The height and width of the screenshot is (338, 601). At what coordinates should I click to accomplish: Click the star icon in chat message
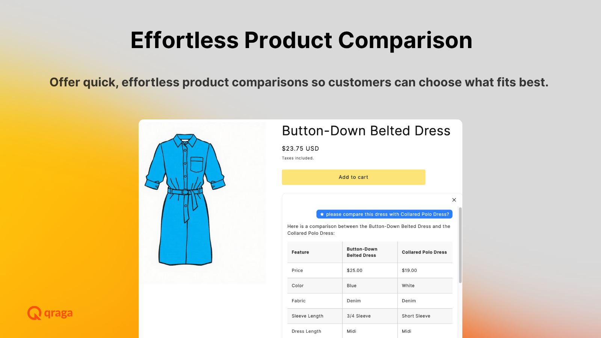click(322, 214)
